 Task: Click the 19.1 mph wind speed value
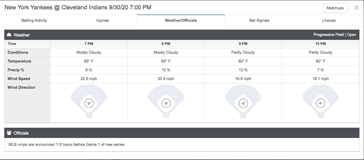[321, 79]
